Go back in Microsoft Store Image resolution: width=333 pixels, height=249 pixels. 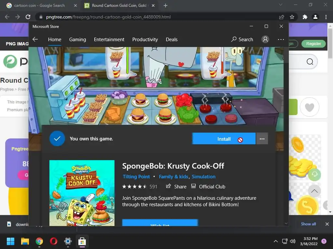(x=35, y=39)
